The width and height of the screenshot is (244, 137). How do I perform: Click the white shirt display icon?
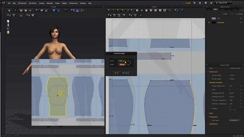tap(8, 21)
